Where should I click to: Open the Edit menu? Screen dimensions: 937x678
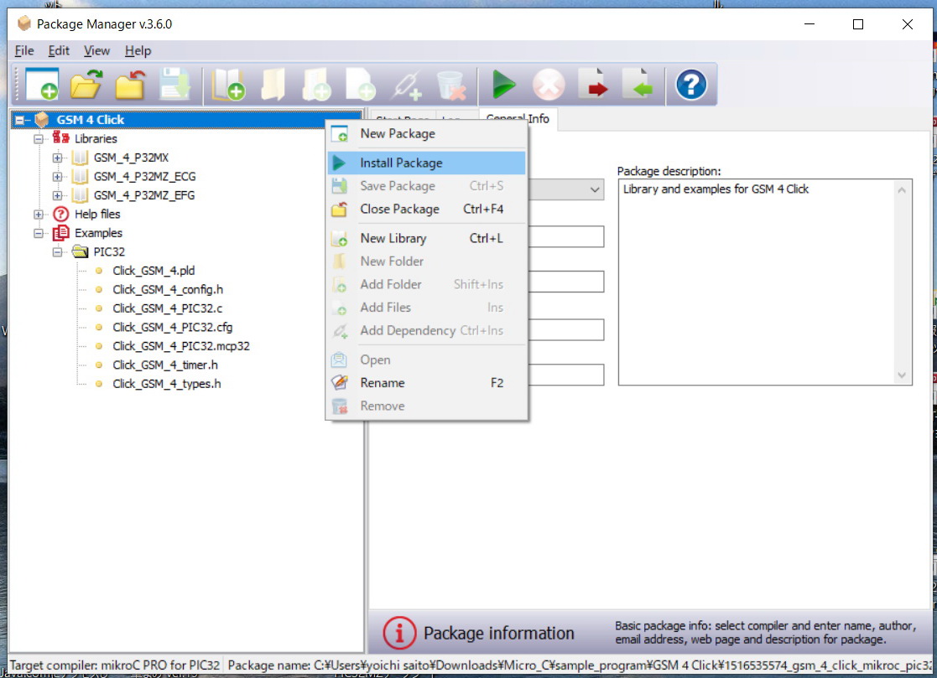tap(59, 51)
